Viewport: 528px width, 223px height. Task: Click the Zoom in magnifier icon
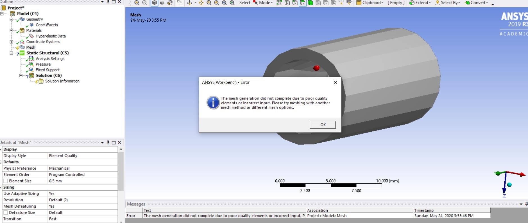tap(217, 3)
